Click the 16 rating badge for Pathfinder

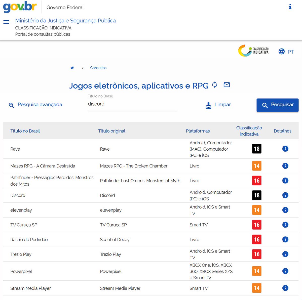pos(257,181)
